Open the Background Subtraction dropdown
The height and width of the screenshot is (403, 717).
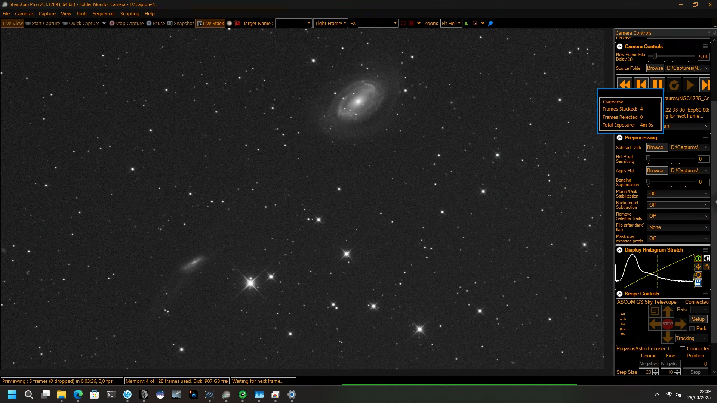click(678, 205)
